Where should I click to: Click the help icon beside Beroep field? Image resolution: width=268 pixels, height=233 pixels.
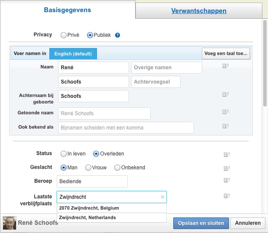[226, 181]
